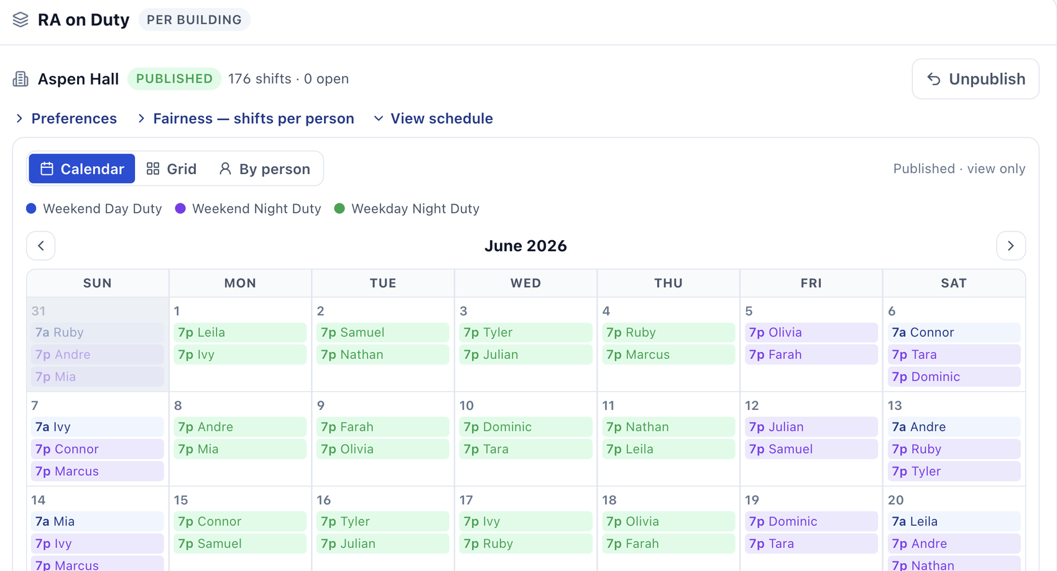
Task: Open 7p Tyler shift on June 13
Action: pos(954,471)
